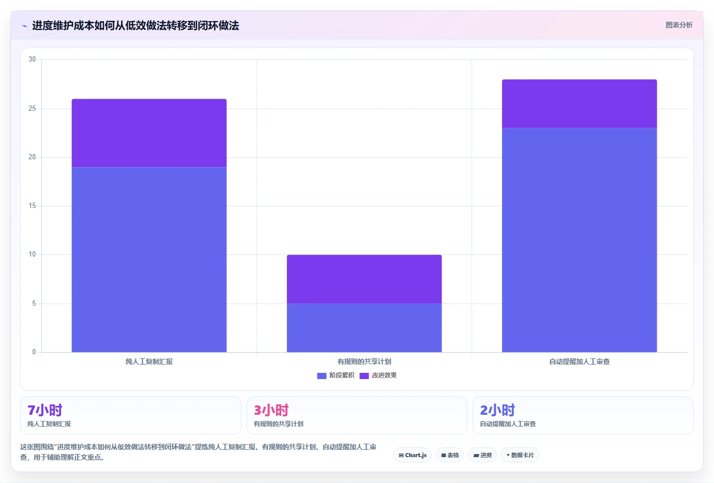Click the 3小时 stat value

pyautogui.click(x=271, y=410)
